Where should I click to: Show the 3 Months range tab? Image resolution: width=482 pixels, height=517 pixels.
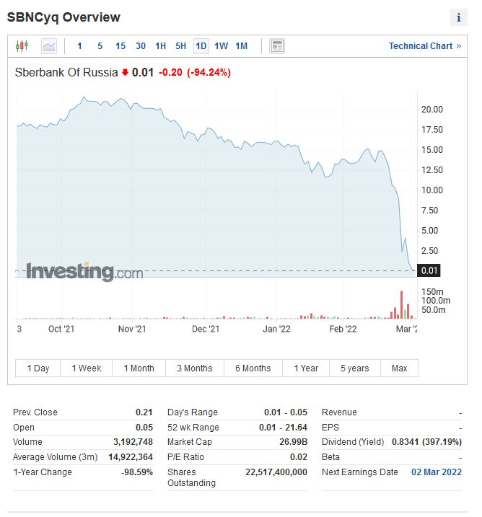[x=195, y=368]
